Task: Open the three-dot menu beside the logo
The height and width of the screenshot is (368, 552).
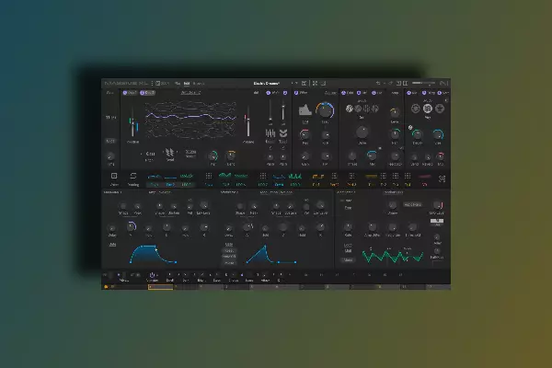Action: click(x=152, y=84)
